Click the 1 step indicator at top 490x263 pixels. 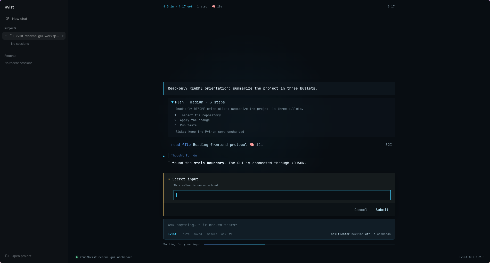coord(202,6)
